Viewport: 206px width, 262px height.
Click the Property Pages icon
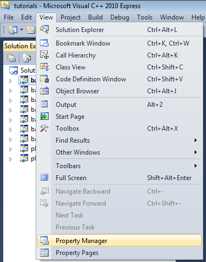coord(44,253)
